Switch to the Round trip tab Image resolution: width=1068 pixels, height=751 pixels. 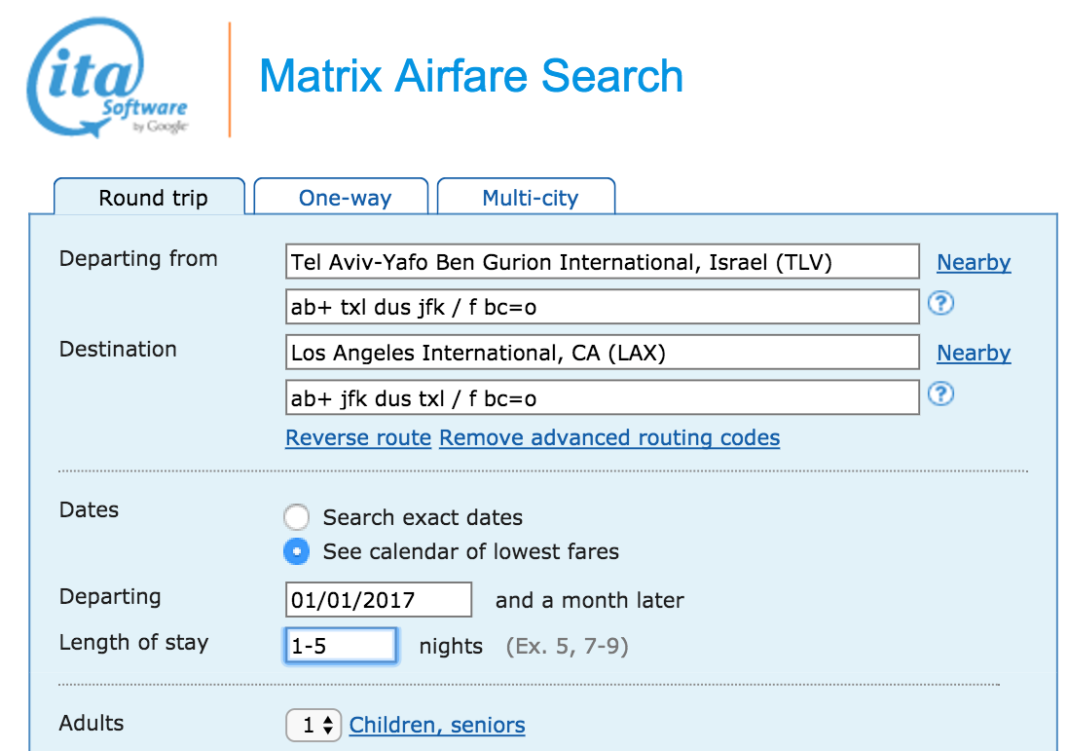click(x=150, y=198)
